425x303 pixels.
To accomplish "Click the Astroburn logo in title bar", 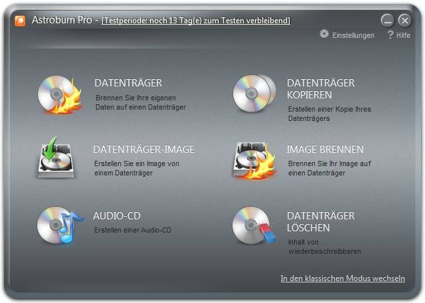I will click(x=20, y=20).
